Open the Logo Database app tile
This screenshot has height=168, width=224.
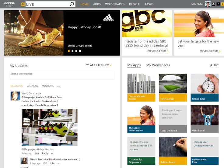[173, 119]
